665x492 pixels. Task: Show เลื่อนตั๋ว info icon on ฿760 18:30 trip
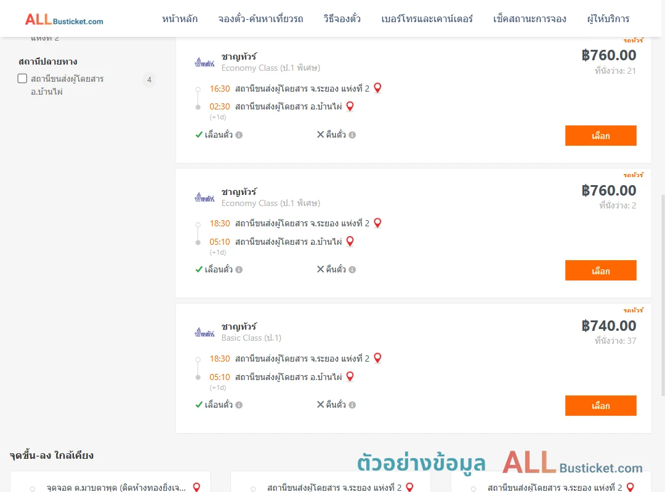(239, 270)
